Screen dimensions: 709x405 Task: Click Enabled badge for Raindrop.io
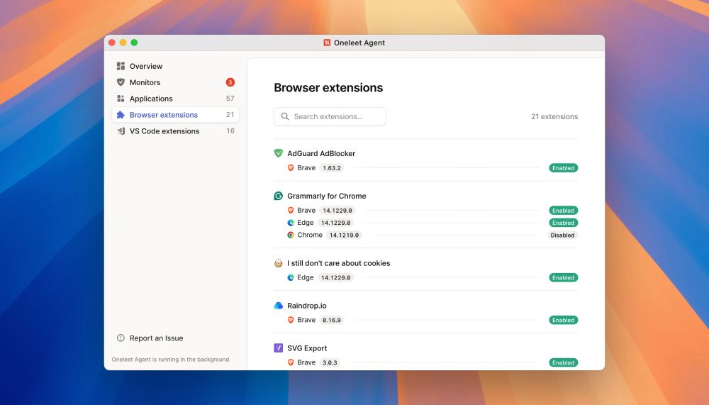coord(564,320)
